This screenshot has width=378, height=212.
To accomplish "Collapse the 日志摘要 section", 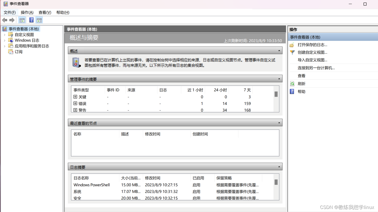I will coord(279,167).
